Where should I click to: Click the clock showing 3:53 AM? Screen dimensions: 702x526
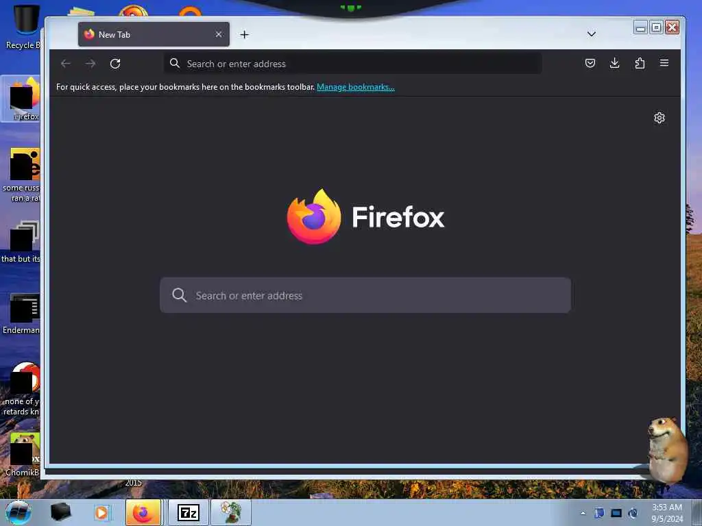(x=666, y=513)
